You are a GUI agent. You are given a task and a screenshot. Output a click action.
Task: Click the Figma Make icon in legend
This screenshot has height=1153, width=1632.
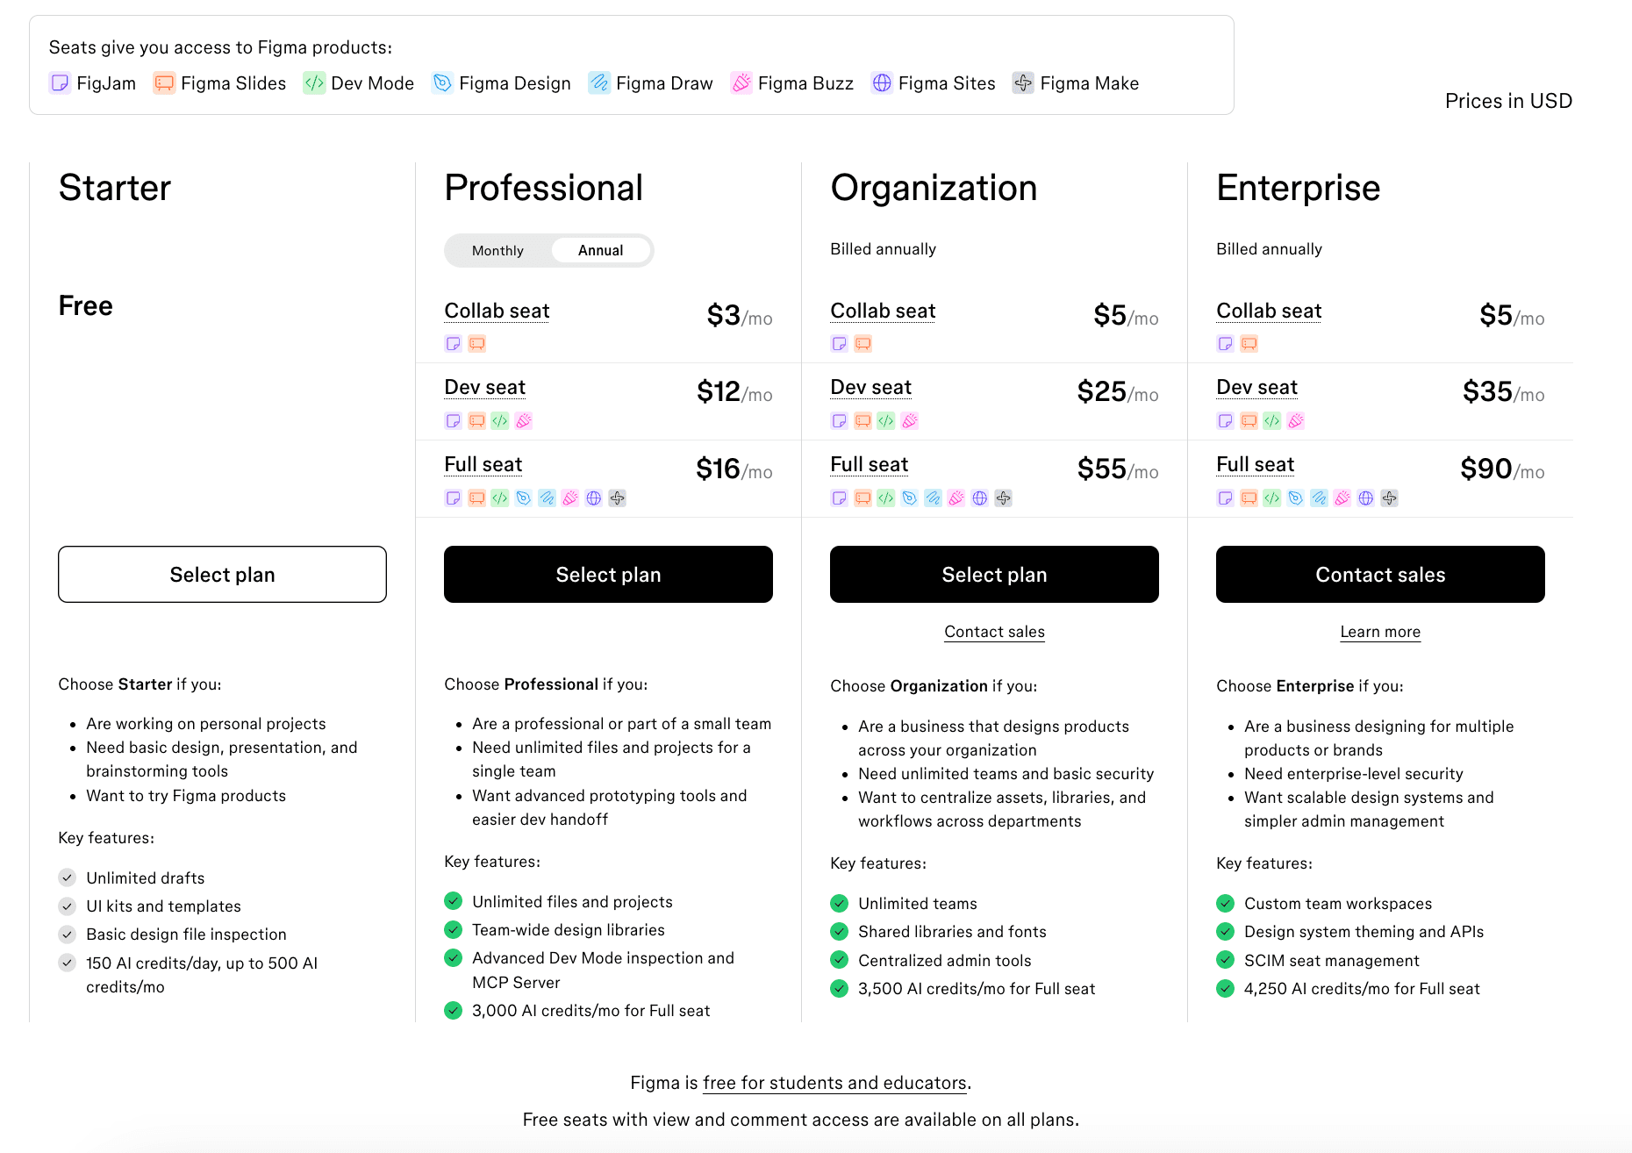coord(1023,83)
